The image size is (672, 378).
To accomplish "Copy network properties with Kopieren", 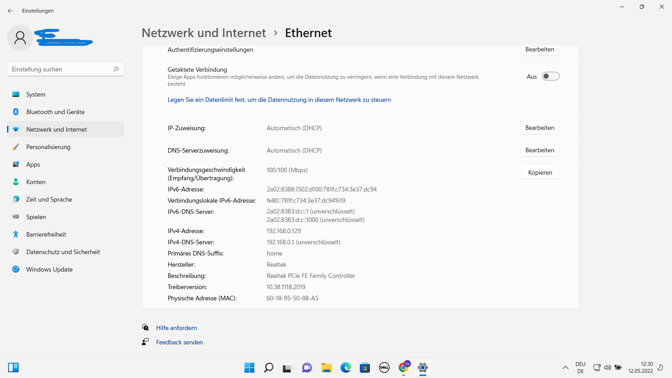I will [539, 173].
